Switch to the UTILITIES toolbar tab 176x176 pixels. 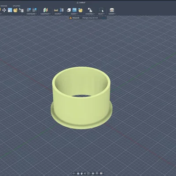(x=16, y=6)
